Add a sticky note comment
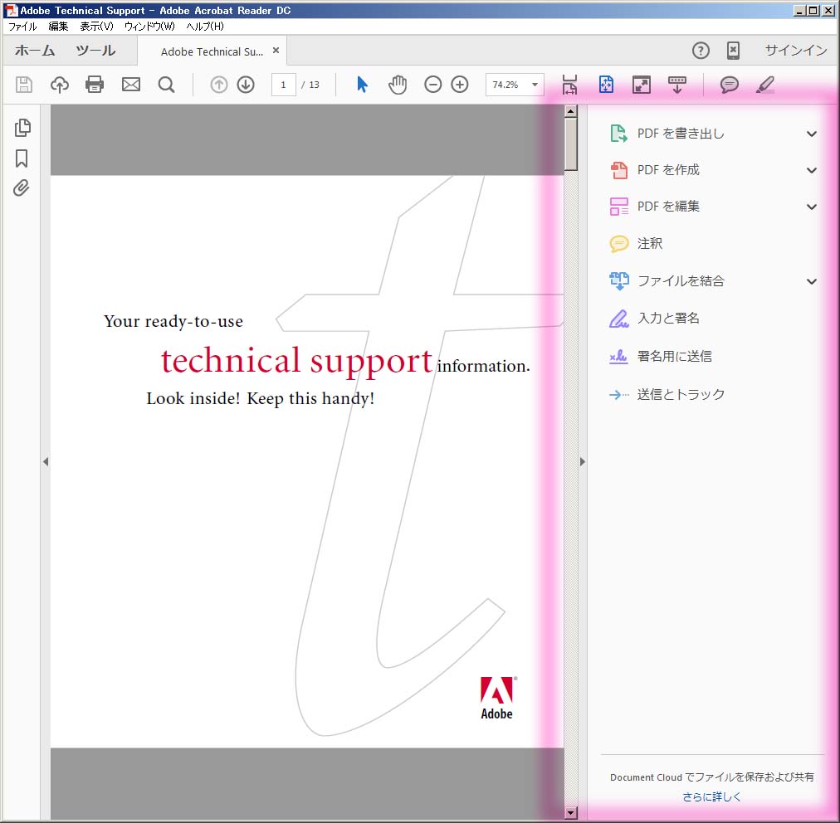Image resolution: width=840 pixels, height=823 pixels. pyautogui.click(x=729, y=85)
